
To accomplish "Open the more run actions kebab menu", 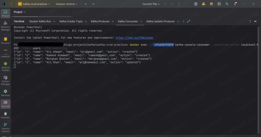I will point(179,4).
